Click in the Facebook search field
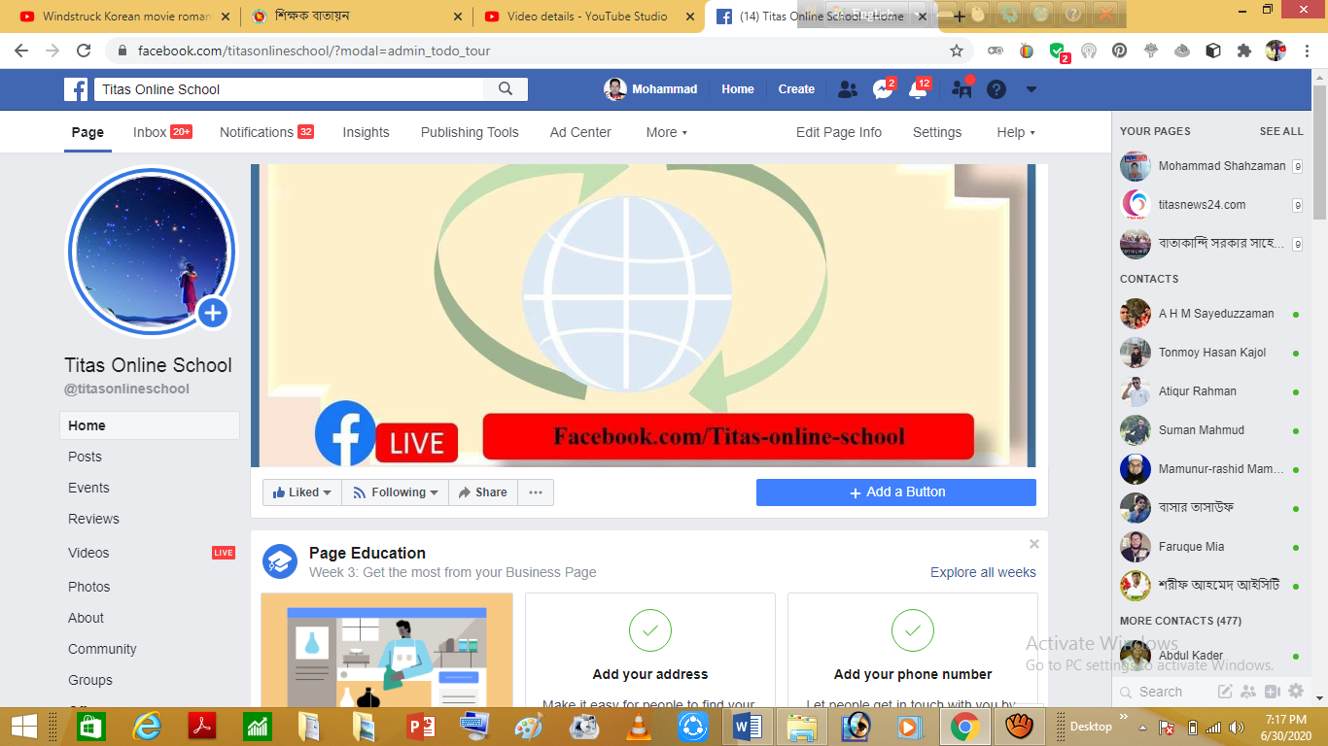Screen dimensions: 1328x746 pos(289,89)
